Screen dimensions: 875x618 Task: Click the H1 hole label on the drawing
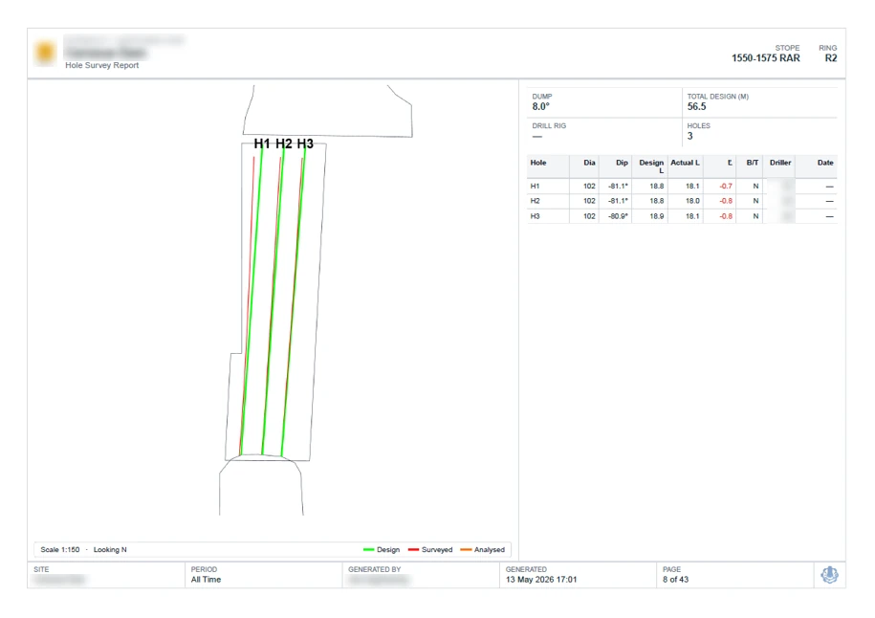[262, 144]
